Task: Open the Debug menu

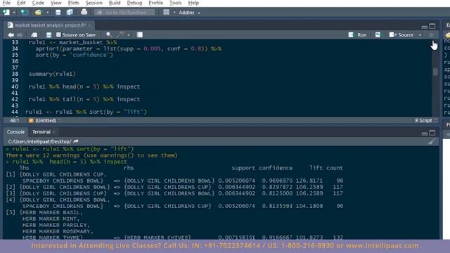Action: click(134, 3)
